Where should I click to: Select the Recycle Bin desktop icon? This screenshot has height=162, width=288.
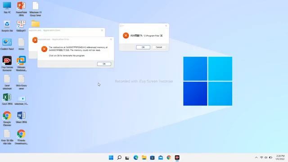coord(7,26)
